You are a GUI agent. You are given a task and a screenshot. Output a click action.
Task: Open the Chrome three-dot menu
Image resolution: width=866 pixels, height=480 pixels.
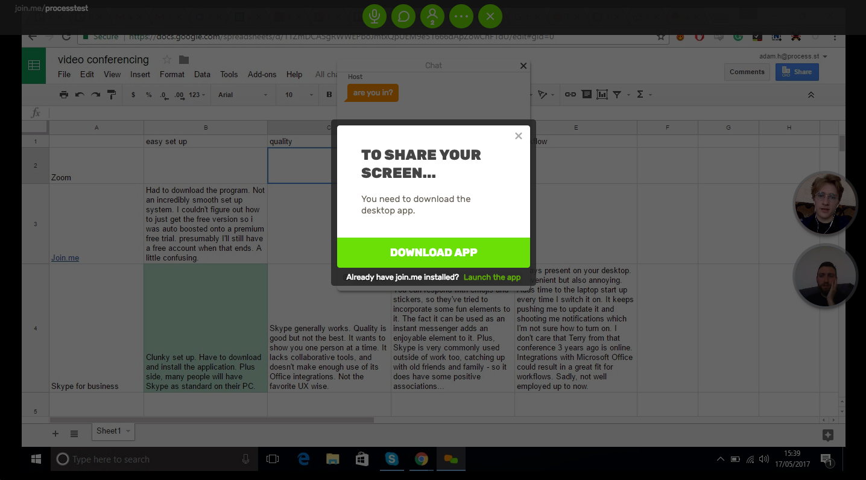[835, 37]
